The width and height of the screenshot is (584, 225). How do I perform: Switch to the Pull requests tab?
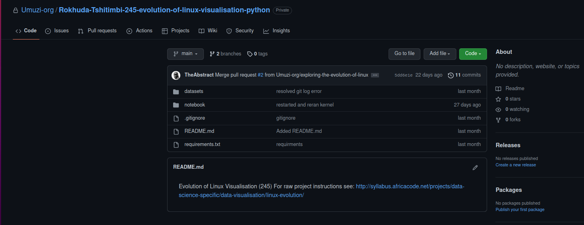[97, 31]
